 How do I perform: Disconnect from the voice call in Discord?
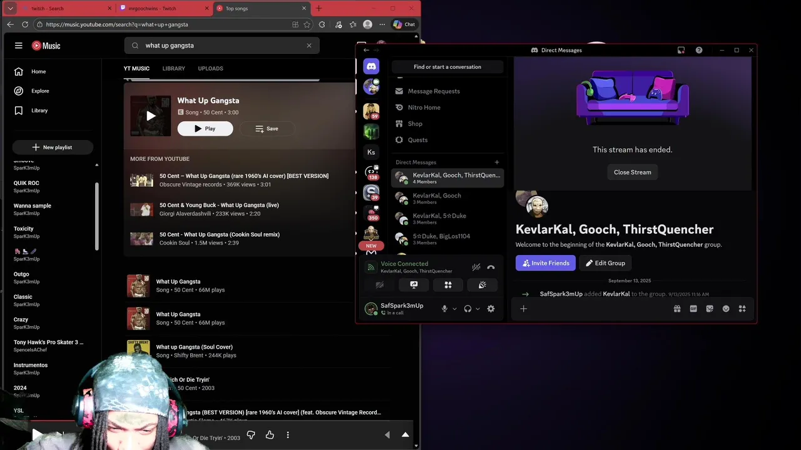[491, 267]
